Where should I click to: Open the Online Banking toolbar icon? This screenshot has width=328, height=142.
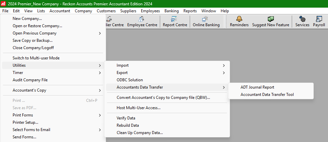[x=206, y=19]
